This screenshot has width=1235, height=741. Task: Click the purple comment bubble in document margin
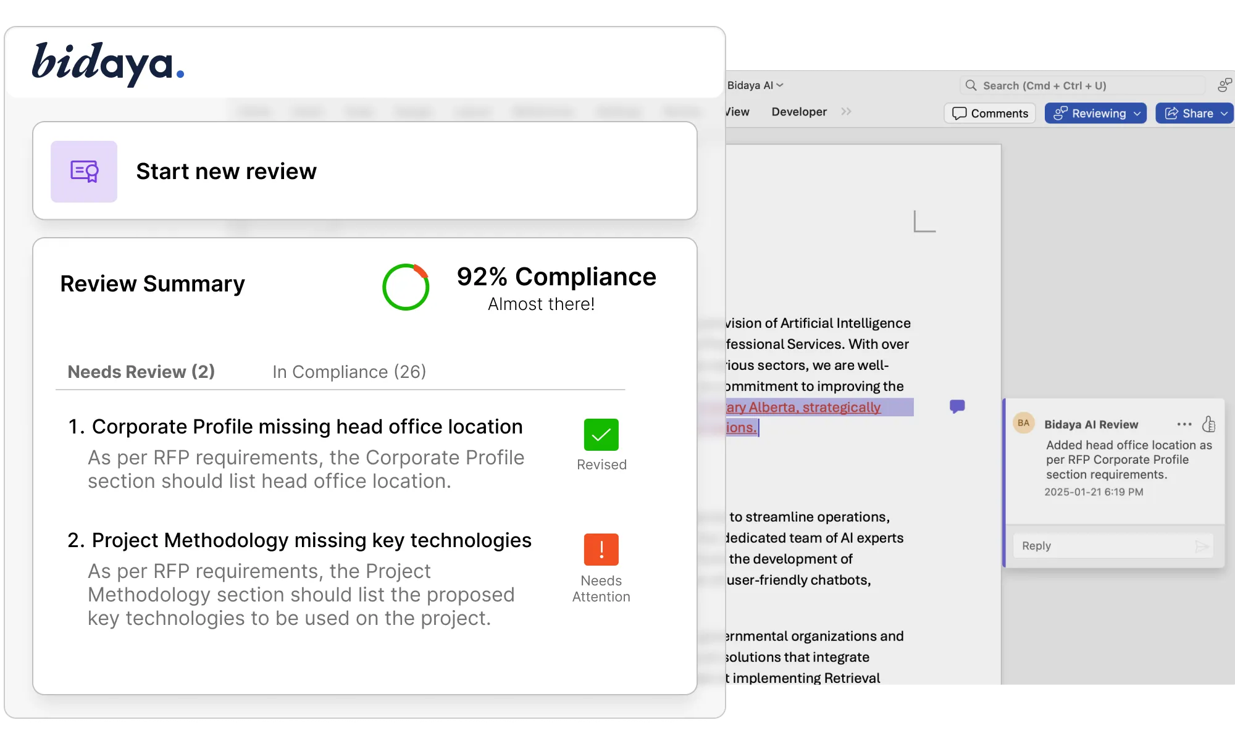coord(957,406)
